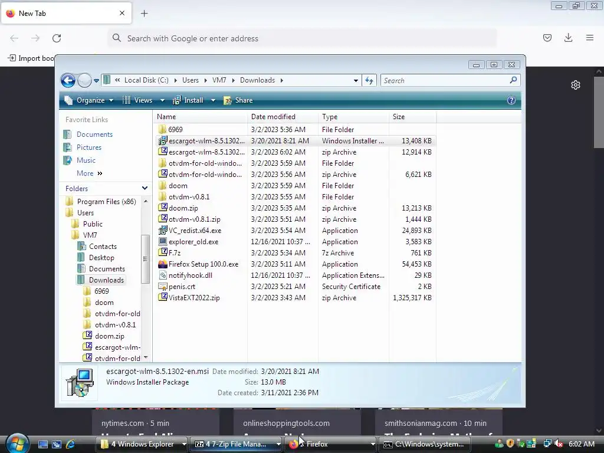The width and height of the screenshot is (604, 453).
Task: Open Firefox downloads arrow icon
Action: [x=568, y=38]
